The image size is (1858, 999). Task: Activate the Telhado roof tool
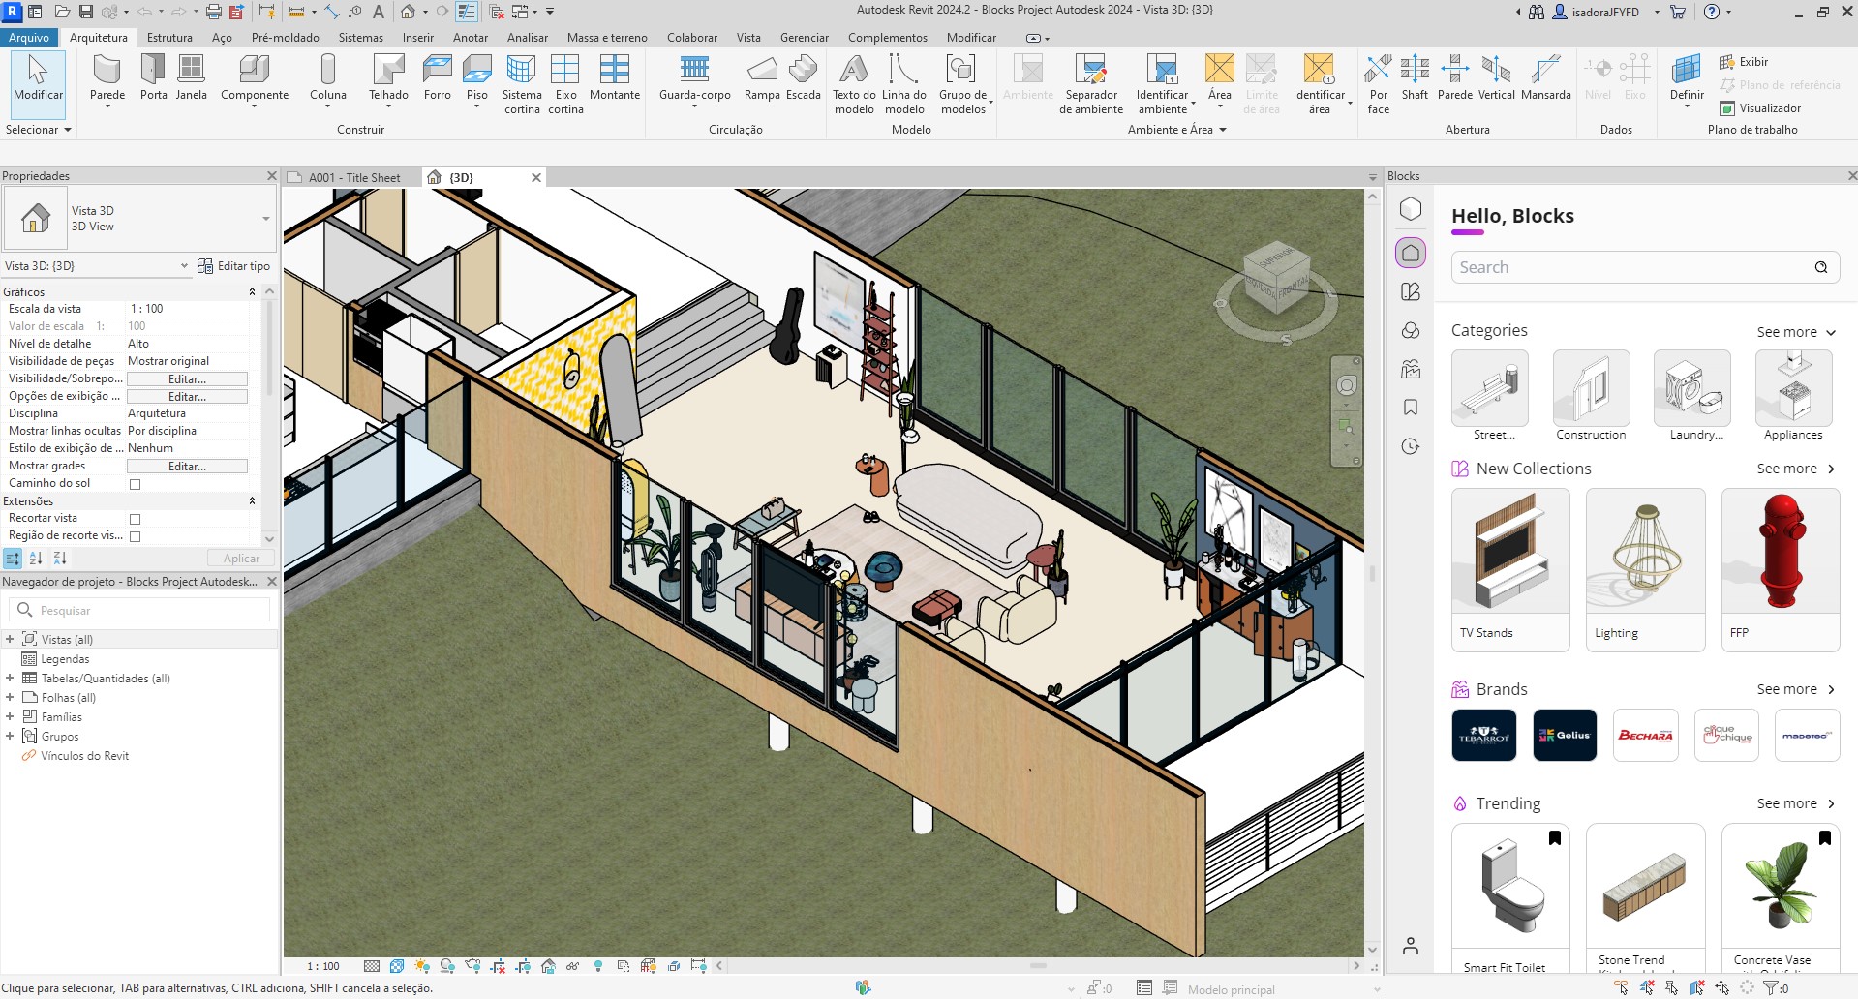click(x=388, y=79)
